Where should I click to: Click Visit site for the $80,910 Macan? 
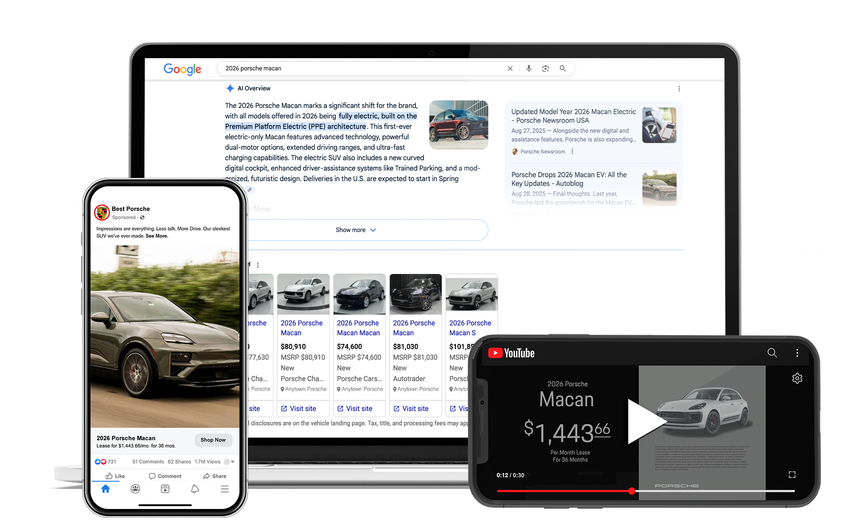pos(299,408)
